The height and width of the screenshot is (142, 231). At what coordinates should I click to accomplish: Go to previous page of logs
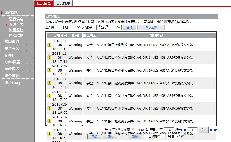185,130
